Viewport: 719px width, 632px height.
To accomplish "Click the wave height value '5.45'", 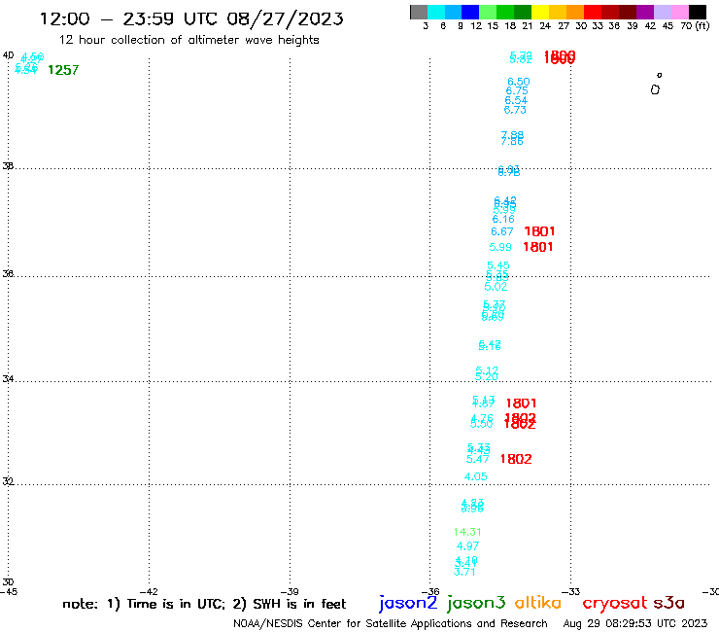I will pos(498,265).
